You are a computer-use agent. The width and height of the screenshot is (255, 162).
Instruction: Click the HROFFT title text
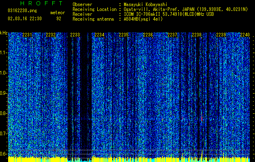(41, 3)
